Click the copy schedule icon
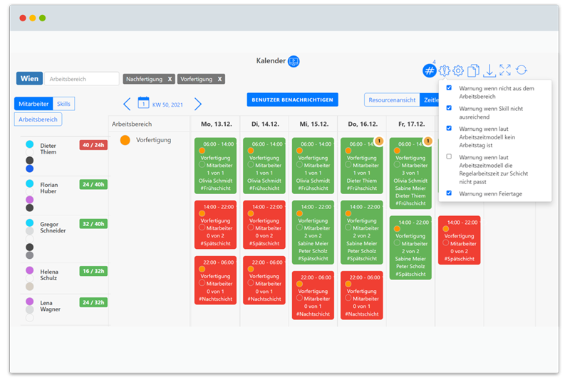The height and width of the screenshot is (379, 570). (x=473, y=70)
